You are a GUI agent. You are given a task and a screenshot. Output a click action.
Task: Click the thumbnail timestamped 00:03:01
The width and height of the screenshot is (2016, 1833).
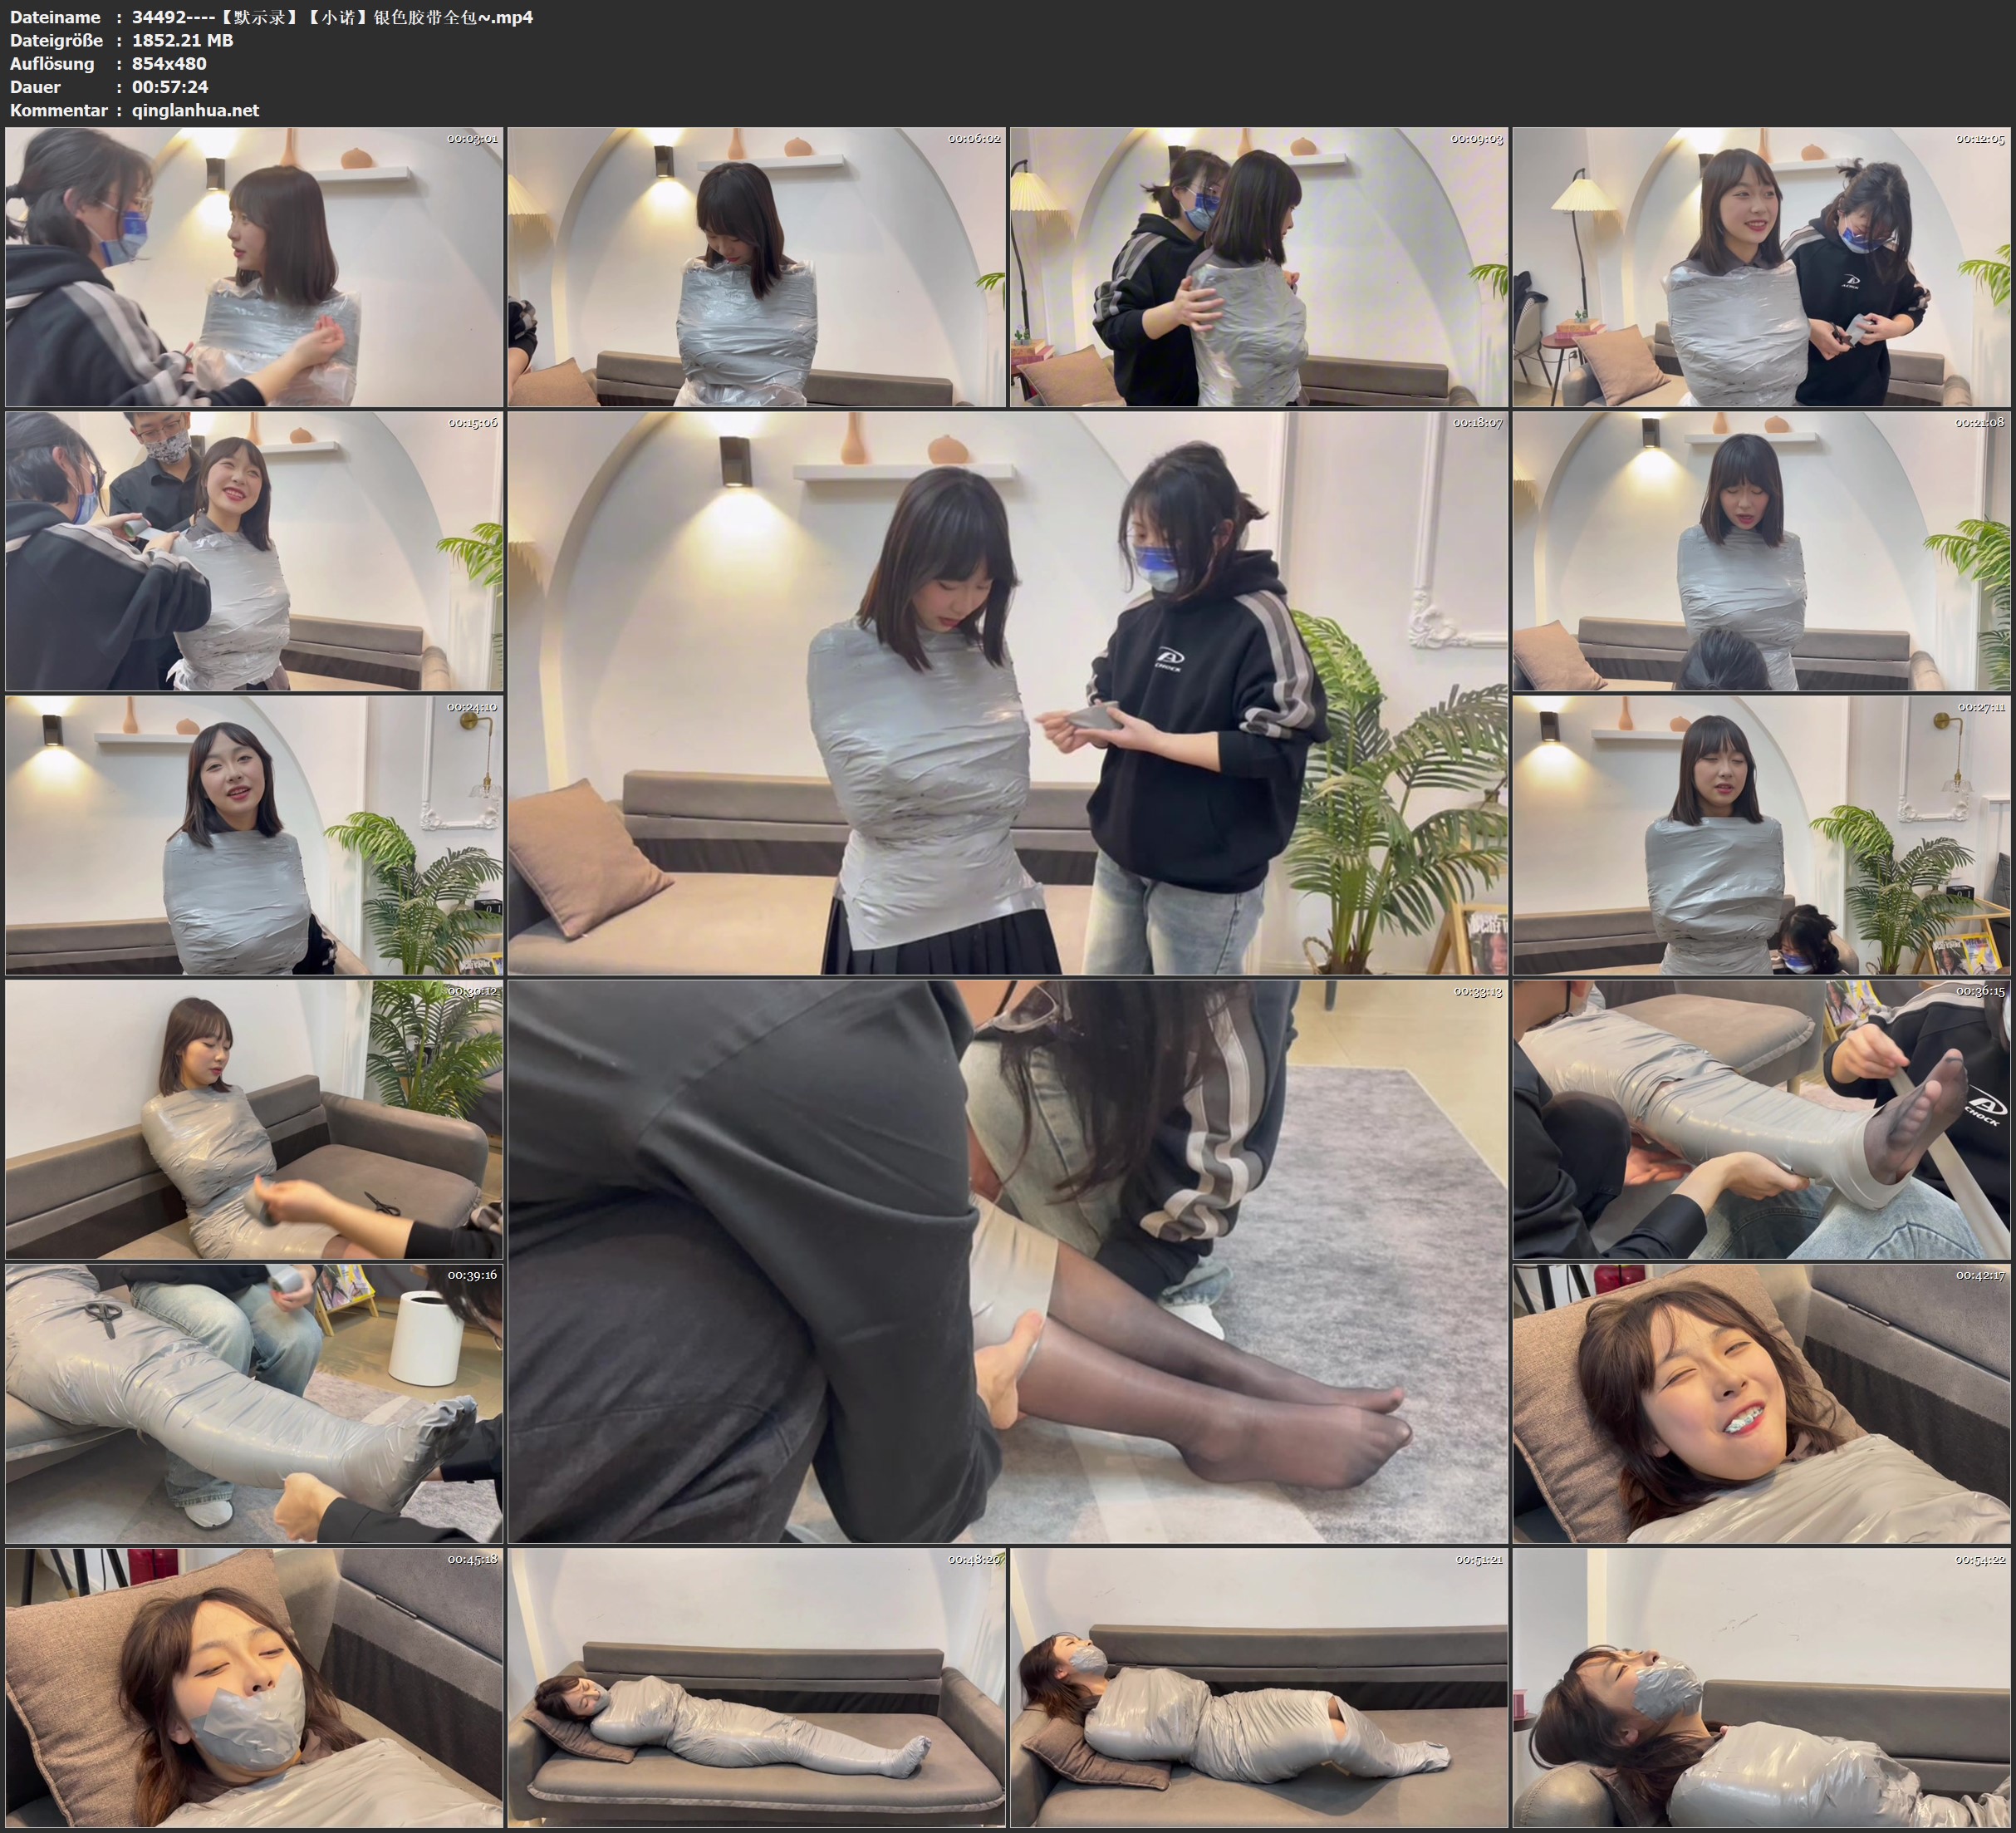(254, 266)
